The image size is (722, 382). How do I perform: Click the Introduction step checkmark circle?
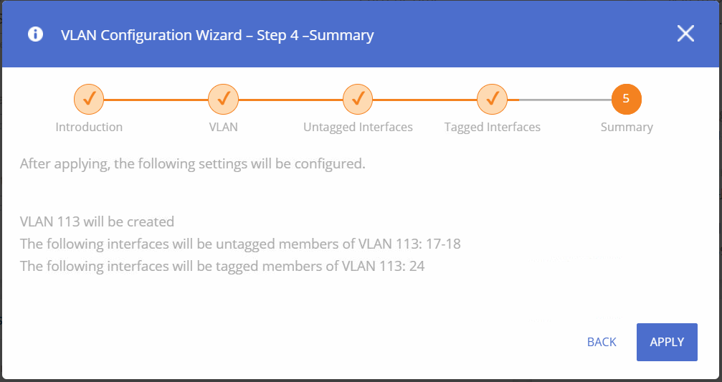(x=89, y=99)
